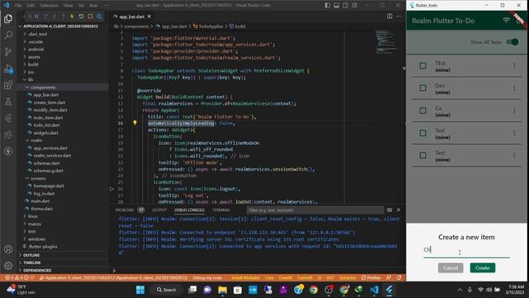
Task: Open the View menu
Action: point(68,6)
